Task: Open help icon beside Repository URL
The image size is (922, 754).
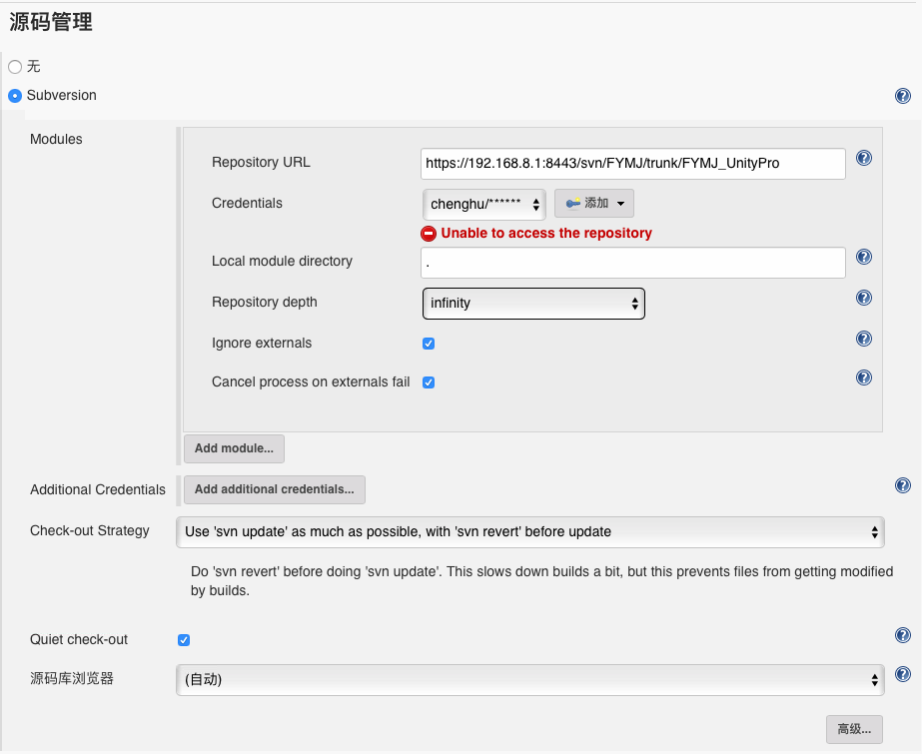Action: (864, 158)
